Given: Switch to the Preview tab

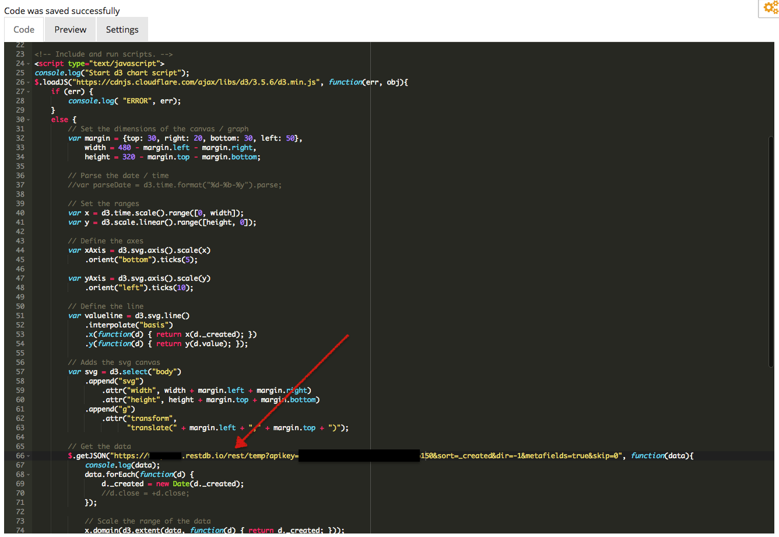Looking at the screenshot, I should point(71,30).
